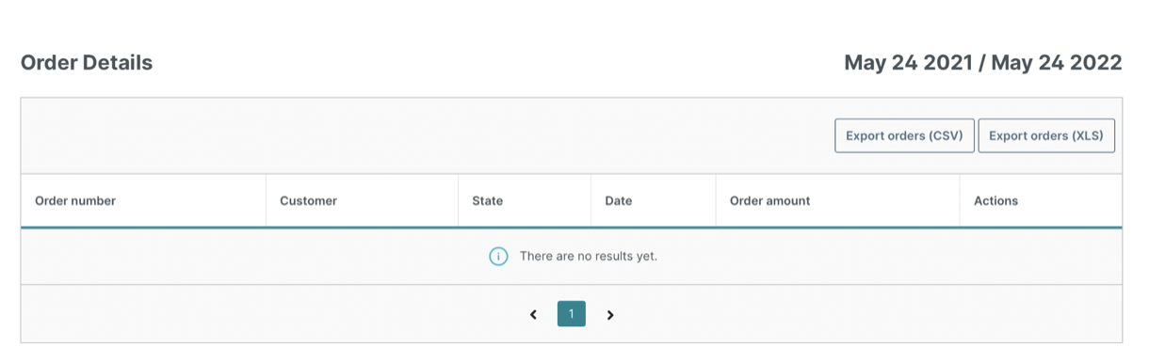Sort by Date column header
This screenshot has width=1149, height=363.
619,200
